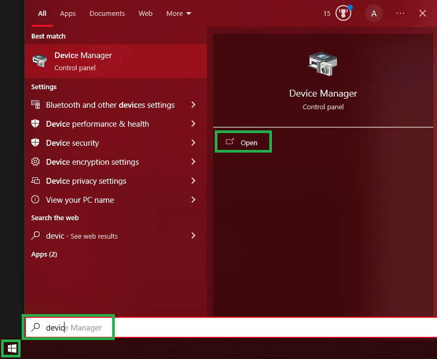This screenshot has width=437, height=359.
Task: Click the Open icon in preview pane
Action: (x=230, y=142)
